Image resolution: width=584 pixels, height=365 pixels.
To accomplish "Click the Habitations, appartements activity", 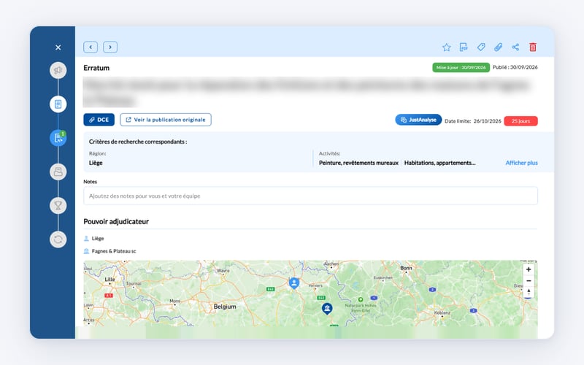I will coord(440,163).
